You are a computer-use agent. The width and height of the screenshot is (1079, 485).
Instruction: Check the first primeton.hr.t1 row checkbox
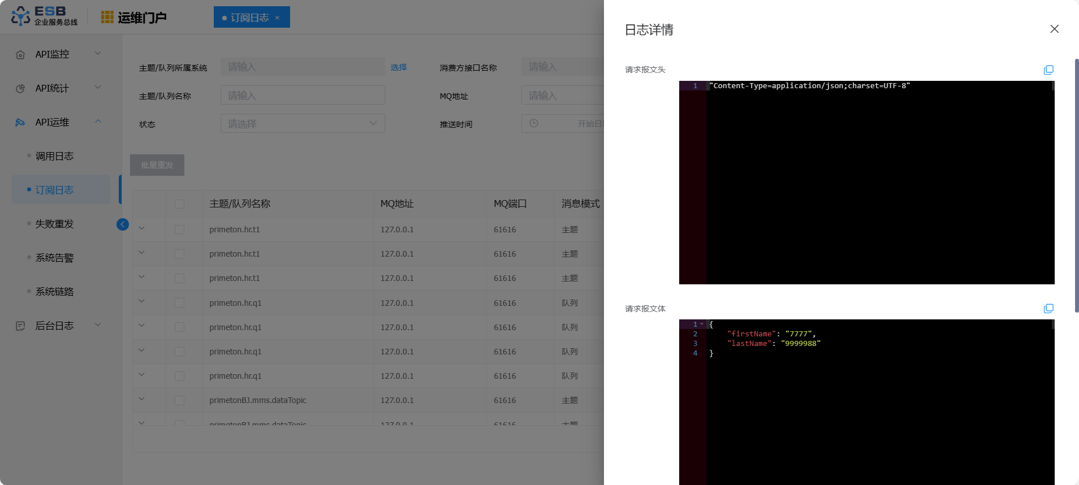tap(179, 229)
